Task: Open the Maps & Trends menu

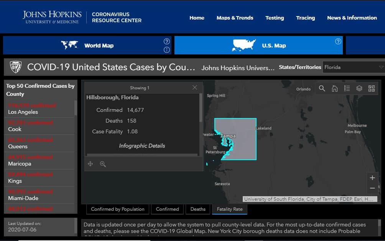Action: [235, 18]
